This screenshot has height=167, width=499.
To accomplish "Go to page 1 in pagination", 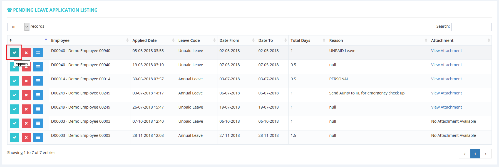I will pos(475,154).
